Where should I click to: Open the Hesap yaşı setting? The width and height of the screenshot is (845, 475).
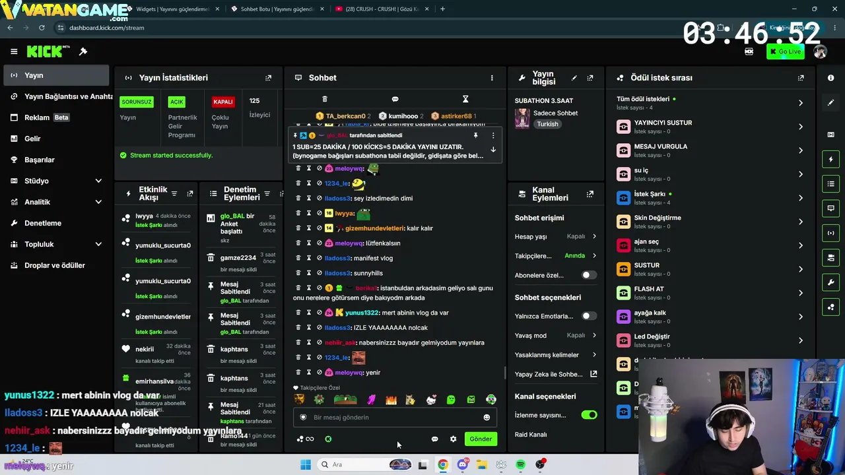[556, 236]
